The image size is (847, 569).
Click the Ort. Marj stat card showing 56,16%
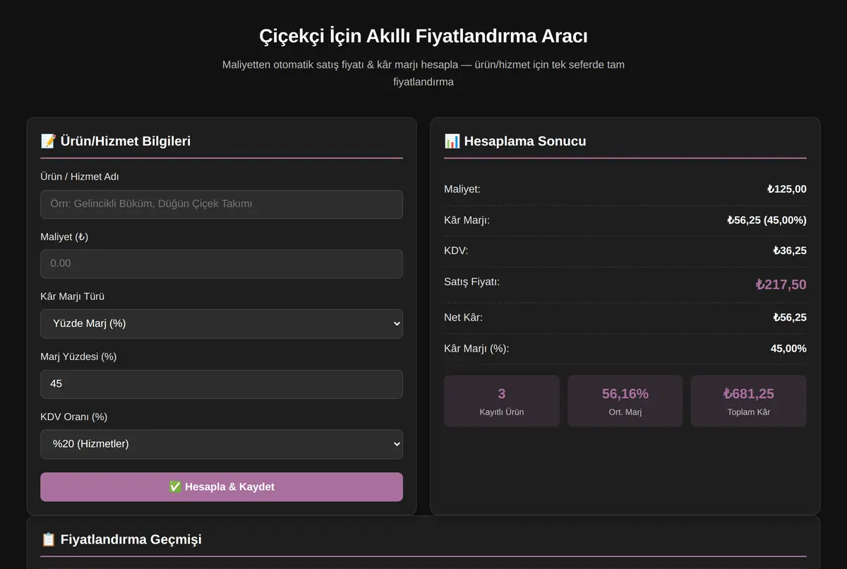pos(625,401)
